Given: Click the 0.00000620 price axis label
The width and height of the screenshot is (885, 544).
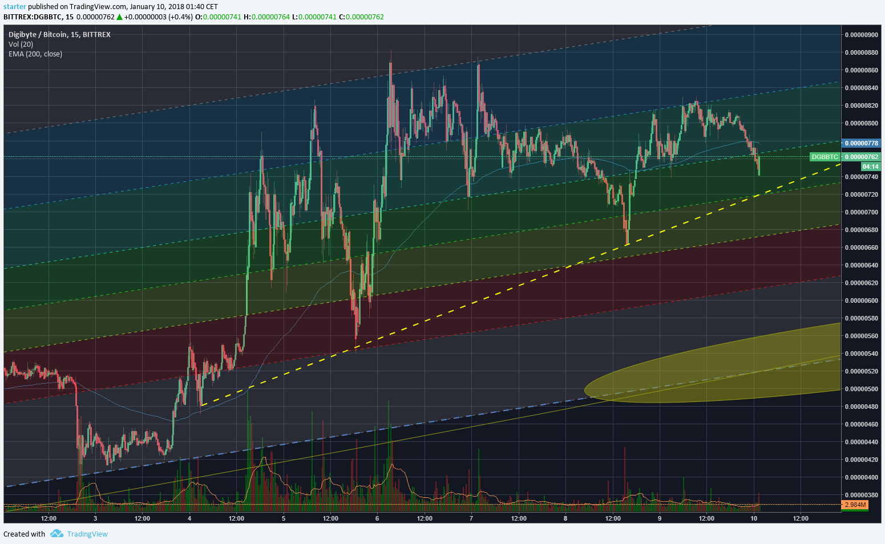Looking at the screenshot, I should click(862, 283).
